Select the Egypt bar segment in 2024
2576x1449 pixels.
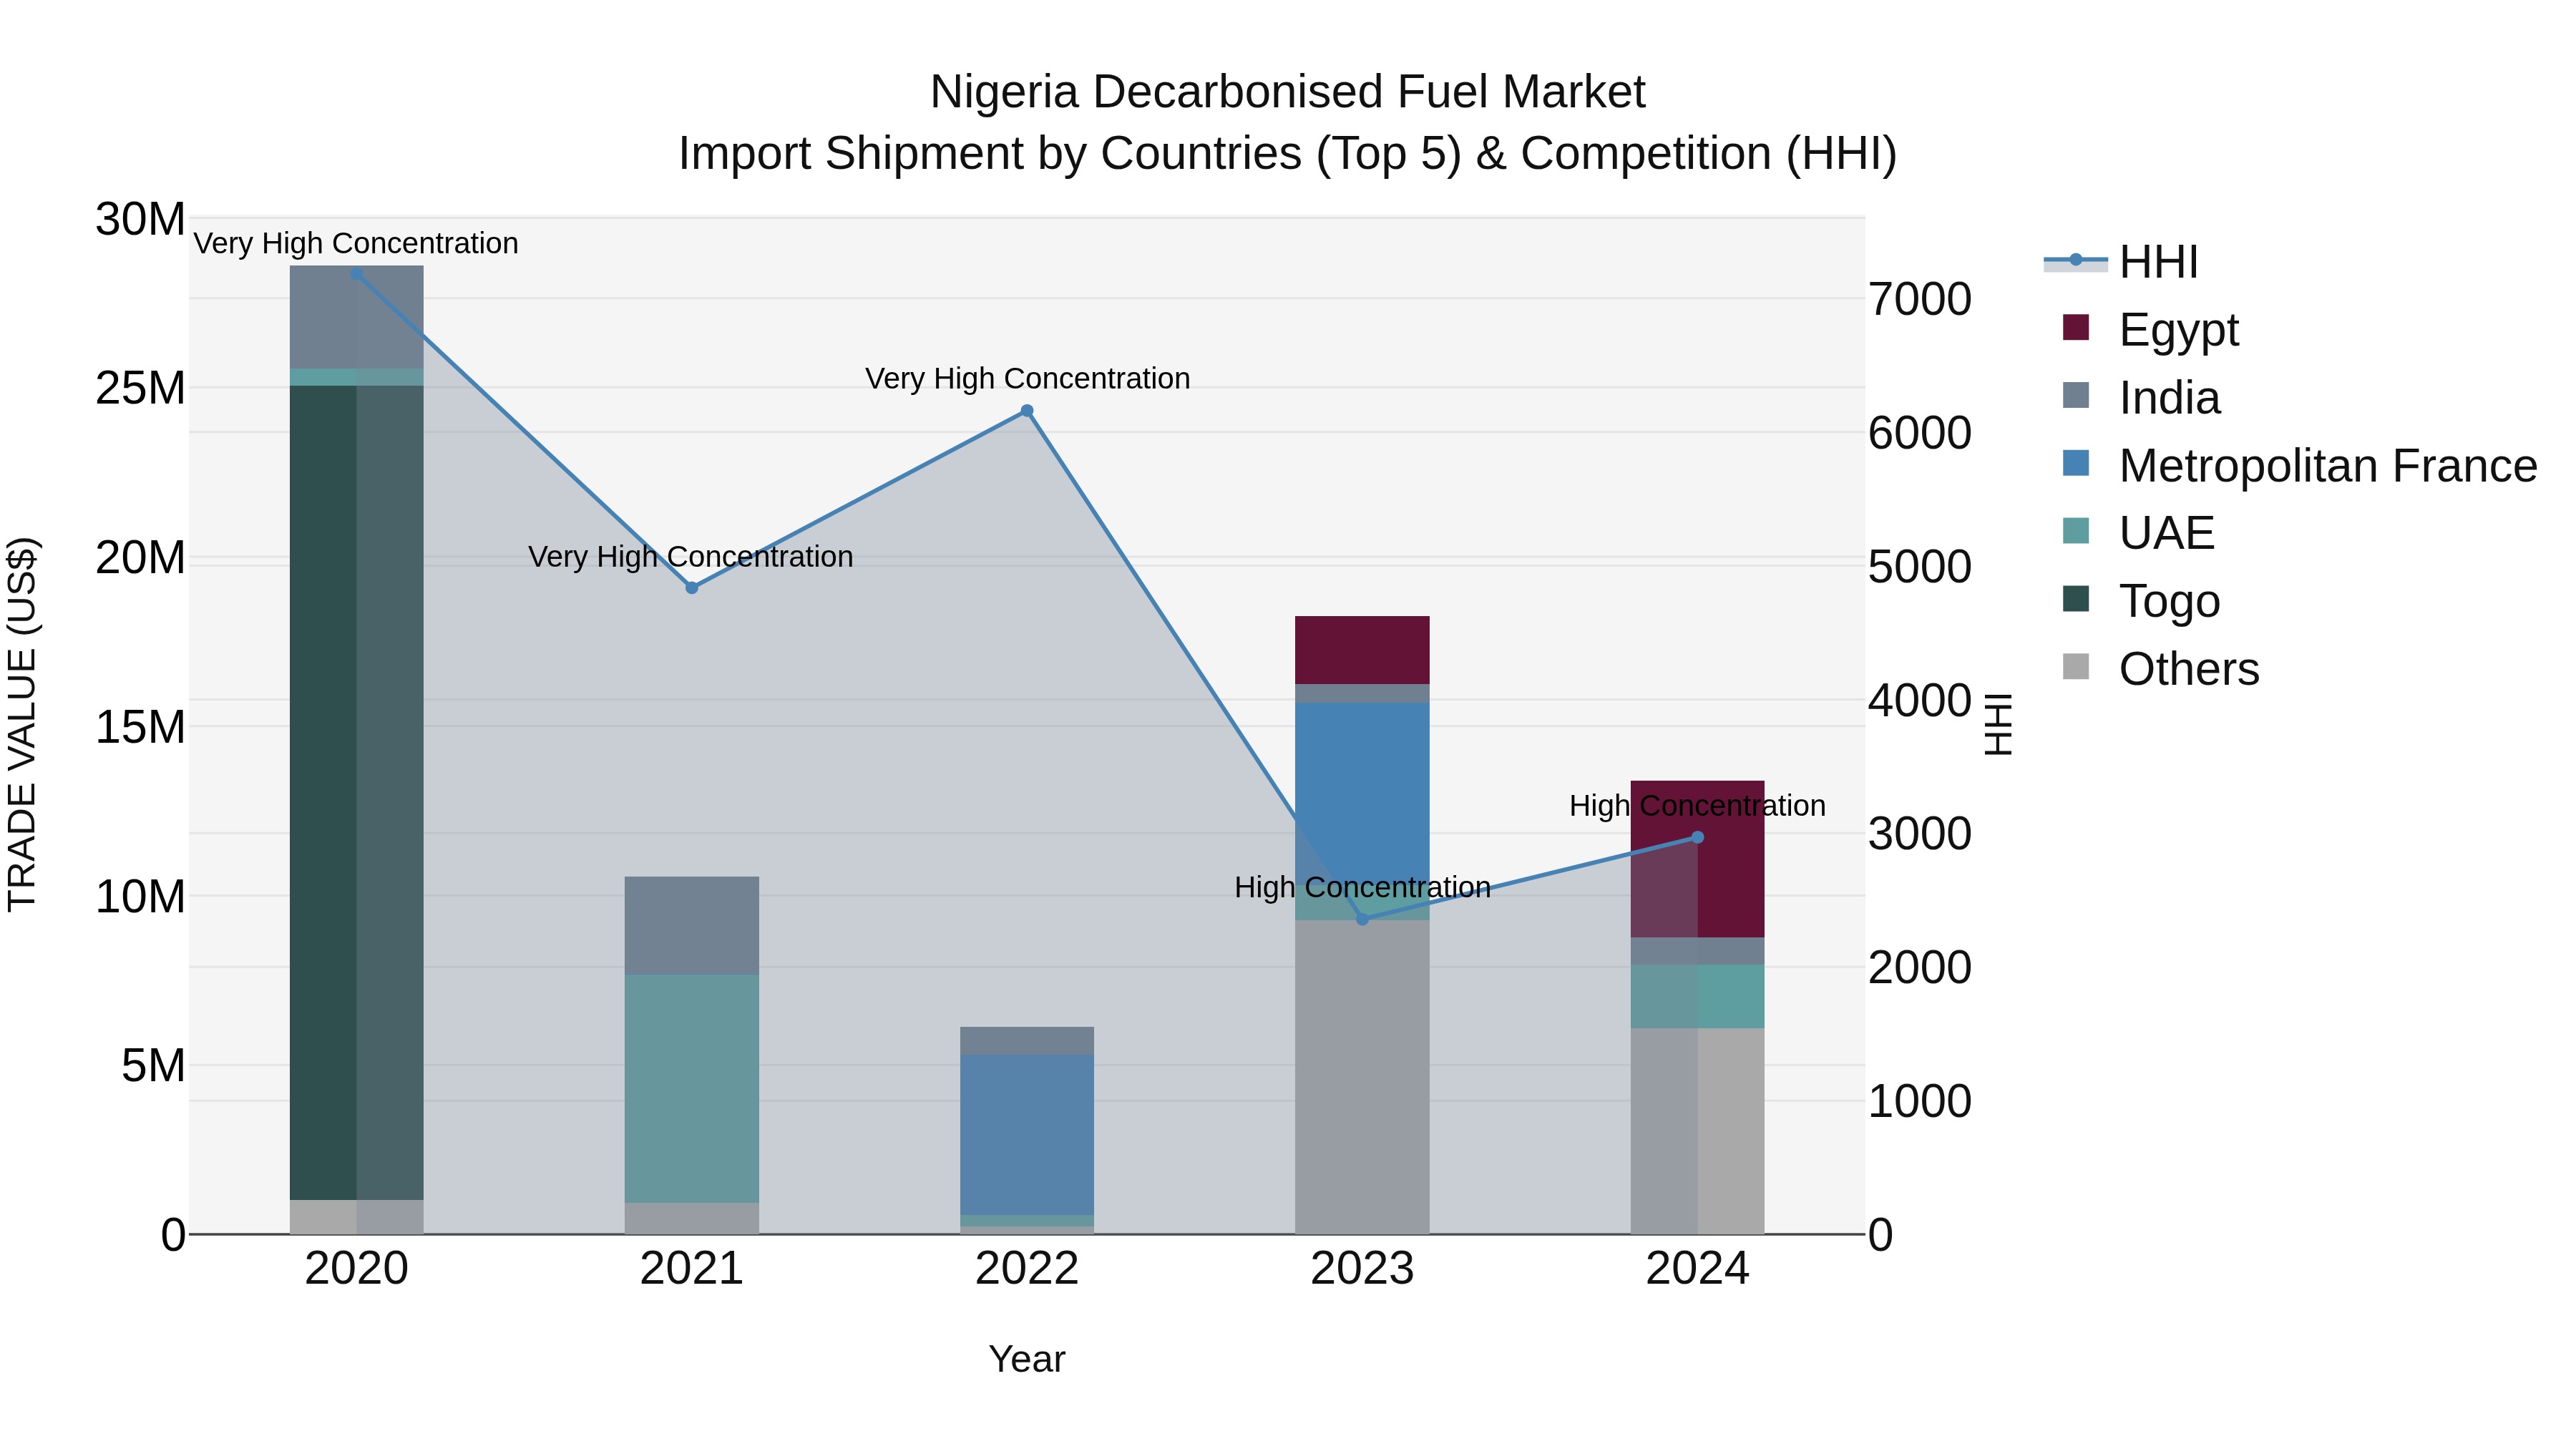coord(1697,859)
